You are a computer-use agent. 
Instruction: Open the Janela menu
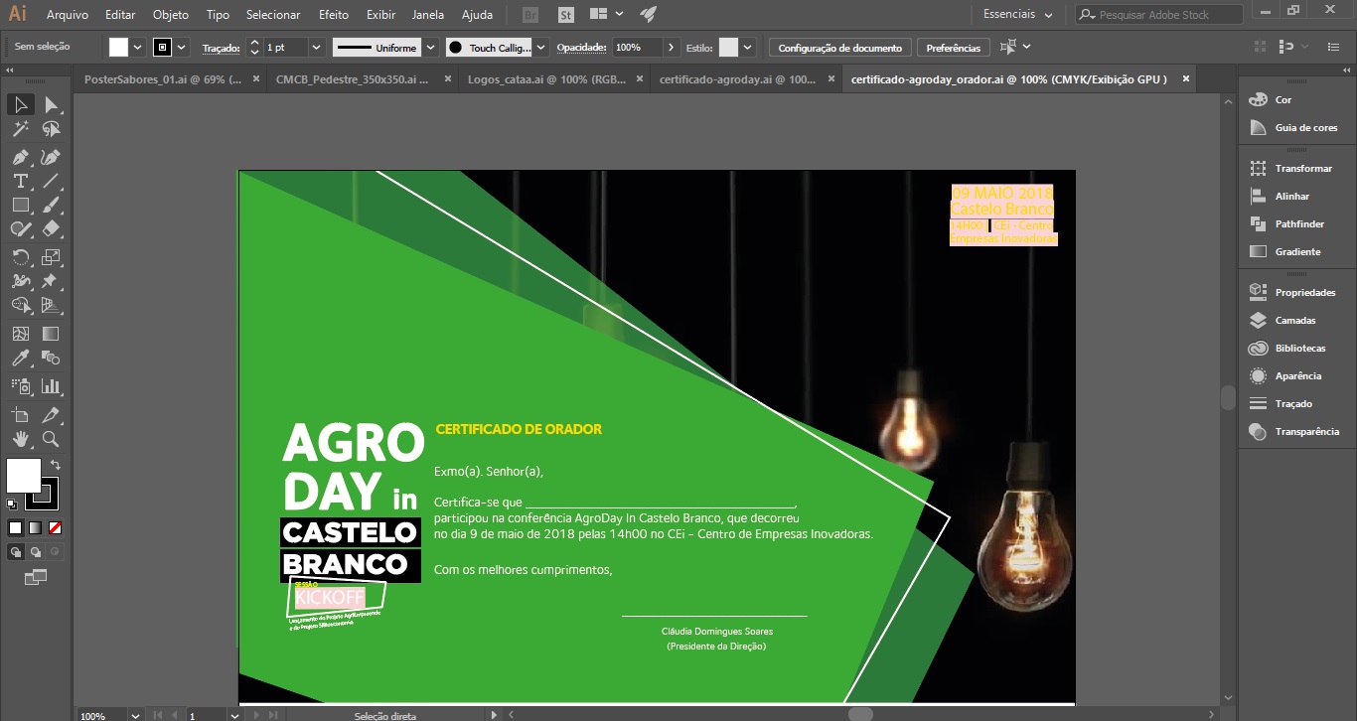click(428, 15)
